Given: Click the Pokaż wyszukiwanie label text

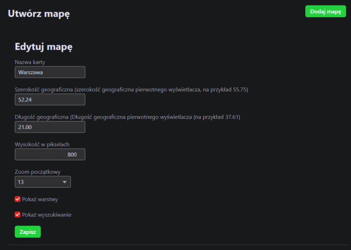Looking at the screenshot, I should [x=47, y=215].
